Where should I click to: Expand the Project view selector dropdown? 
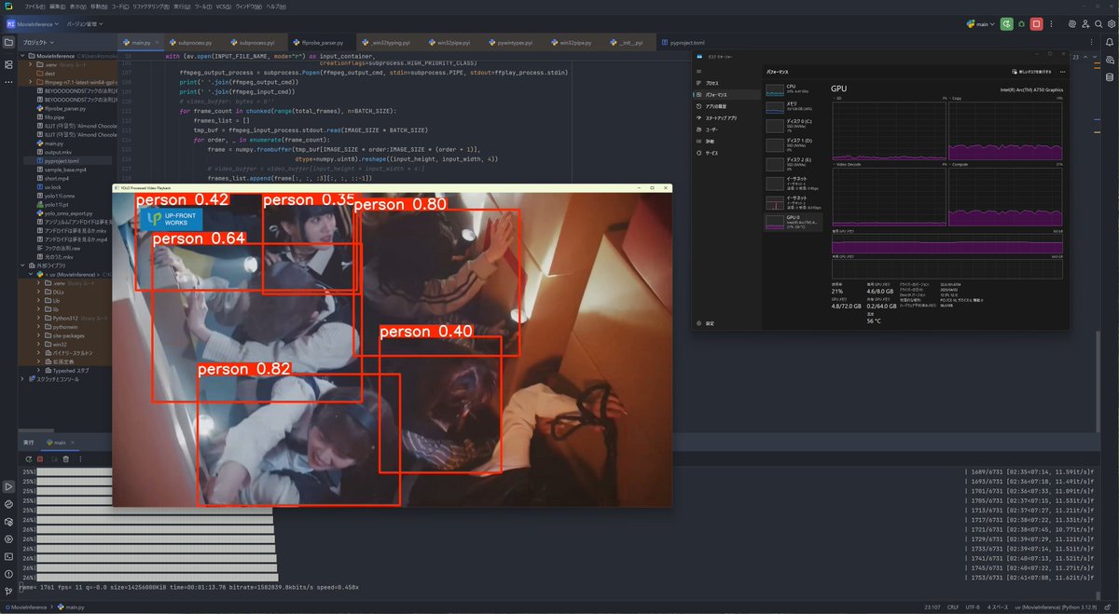[37, 43]
